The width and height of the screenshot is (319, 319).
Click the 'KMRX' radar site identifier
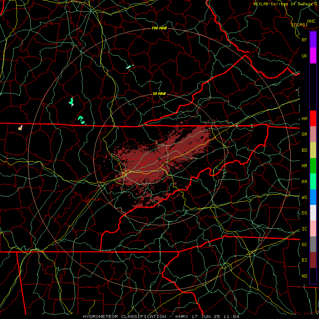coord(181,317)
